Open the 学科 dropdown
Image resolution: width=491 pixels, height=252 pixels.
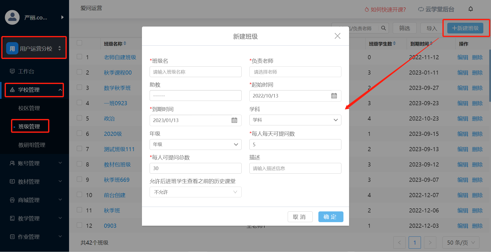point(295,120)
